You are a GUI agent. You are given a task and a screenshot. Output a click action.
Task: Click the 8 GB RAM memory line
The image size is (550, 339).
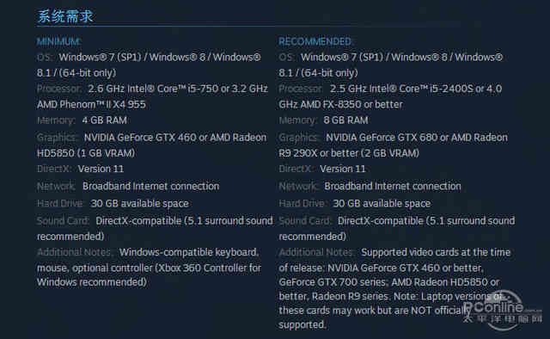tap(323, 120)
